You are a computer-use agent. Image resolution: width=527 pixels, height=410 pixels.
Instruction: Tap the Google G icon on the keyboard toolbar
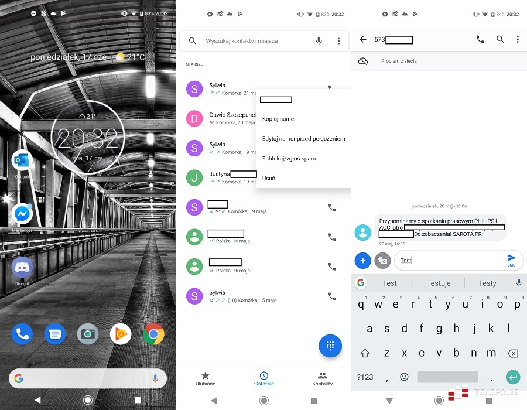tap(360, 283)
